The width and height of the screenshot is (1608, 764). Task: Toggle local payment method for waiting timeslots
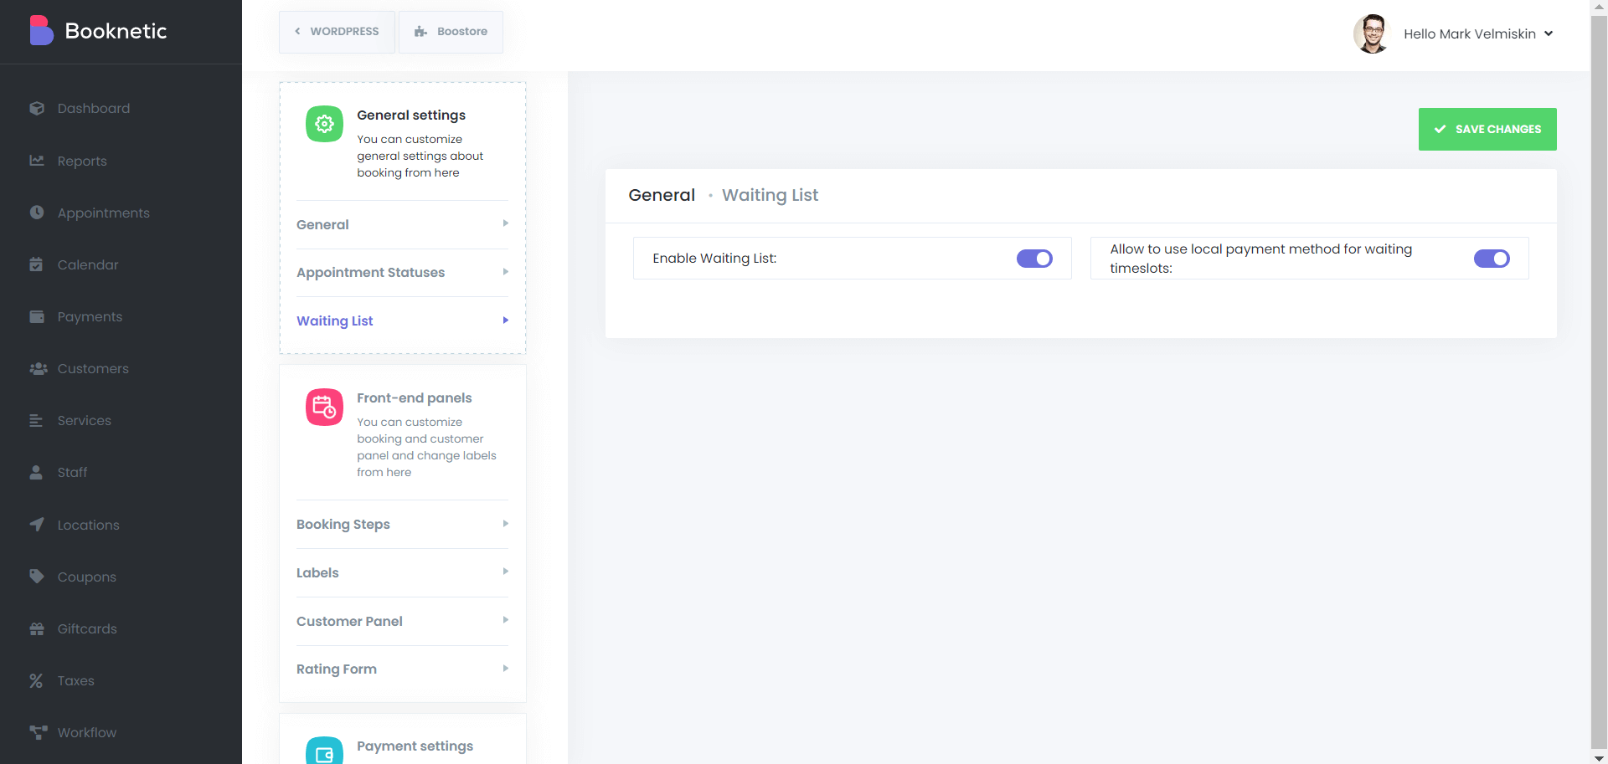1491,259
